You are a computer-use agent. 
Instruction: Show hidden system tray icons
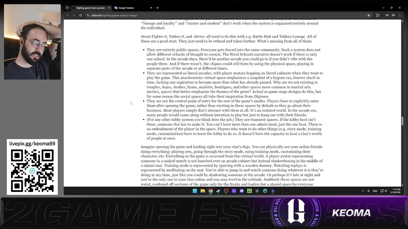[362, 191]
